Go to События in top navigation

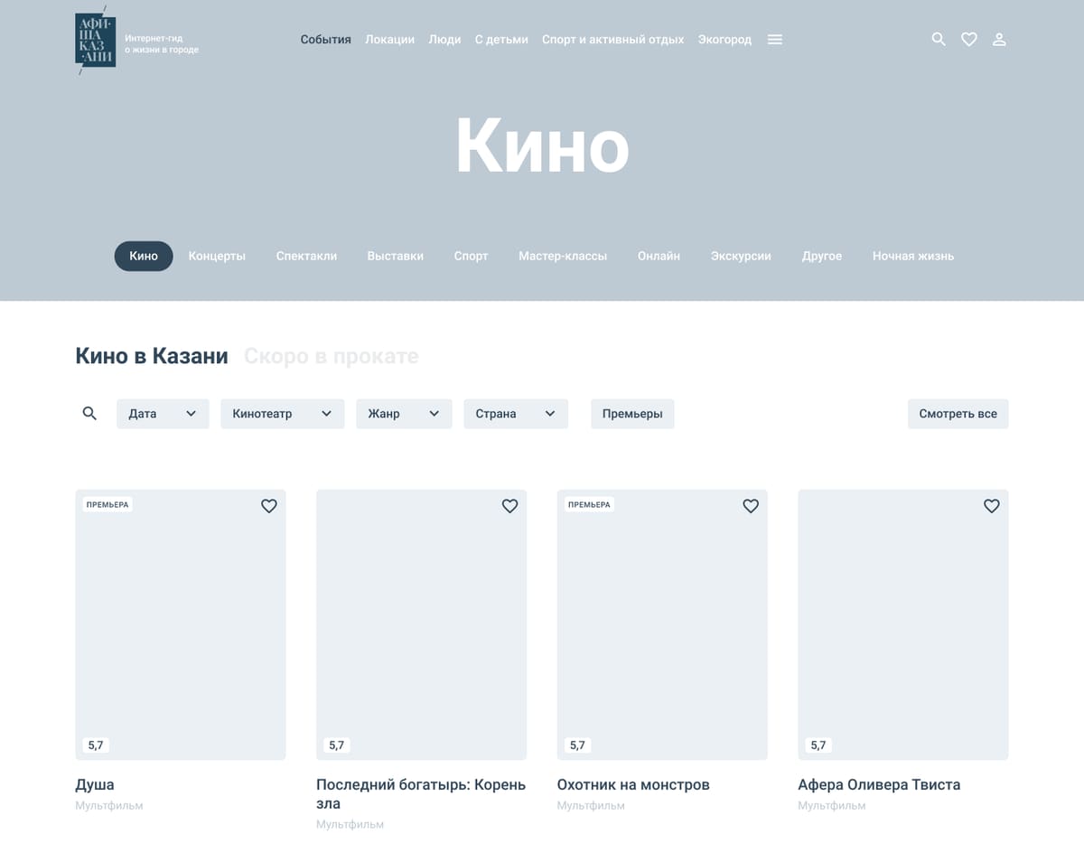[325, 40]
